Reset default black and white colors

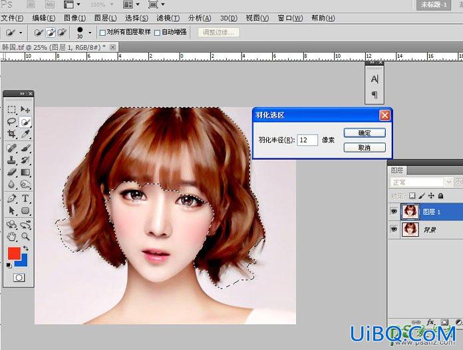click(9, 265)
